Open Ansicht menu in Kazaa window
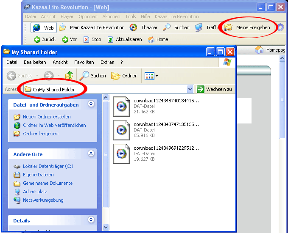 (x=48, y=16)
